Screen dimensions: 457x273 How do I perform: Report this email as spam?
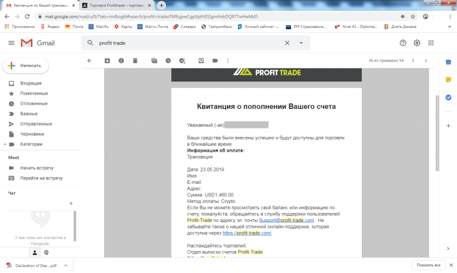121,61
